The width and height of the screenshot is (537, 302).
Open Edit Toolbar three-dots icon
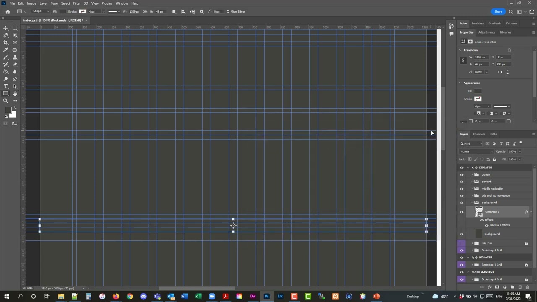[x=15, y=101]
